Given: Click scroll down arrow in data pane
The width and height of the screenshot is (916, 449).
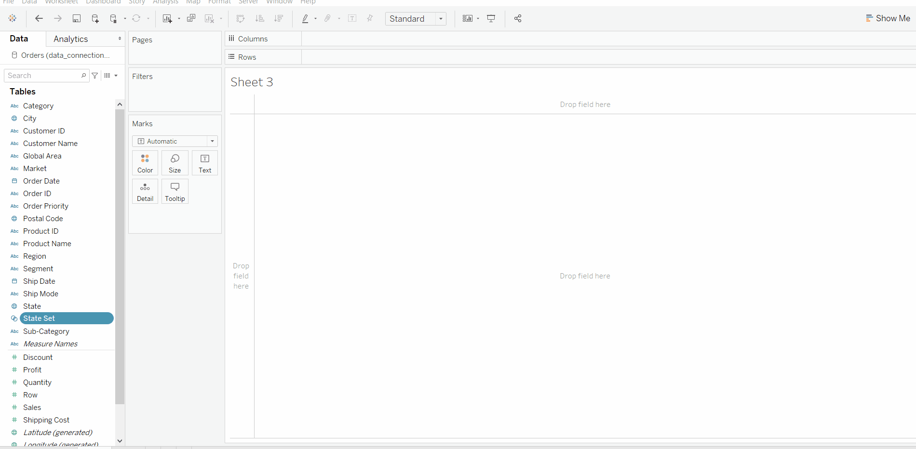Looking at the screenshot, I should point(120,441).
